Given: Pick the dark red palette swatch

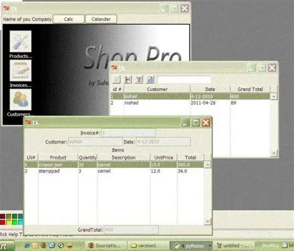Looking at the screenshot, I should point(2,216).
